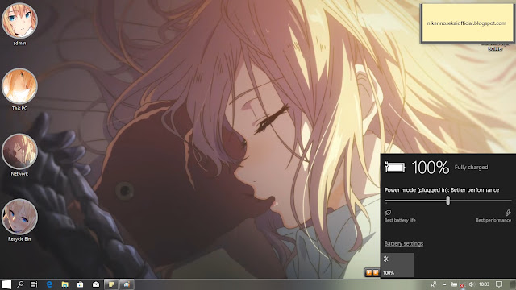Click the sticky note with blog URL

pos(467,23)
